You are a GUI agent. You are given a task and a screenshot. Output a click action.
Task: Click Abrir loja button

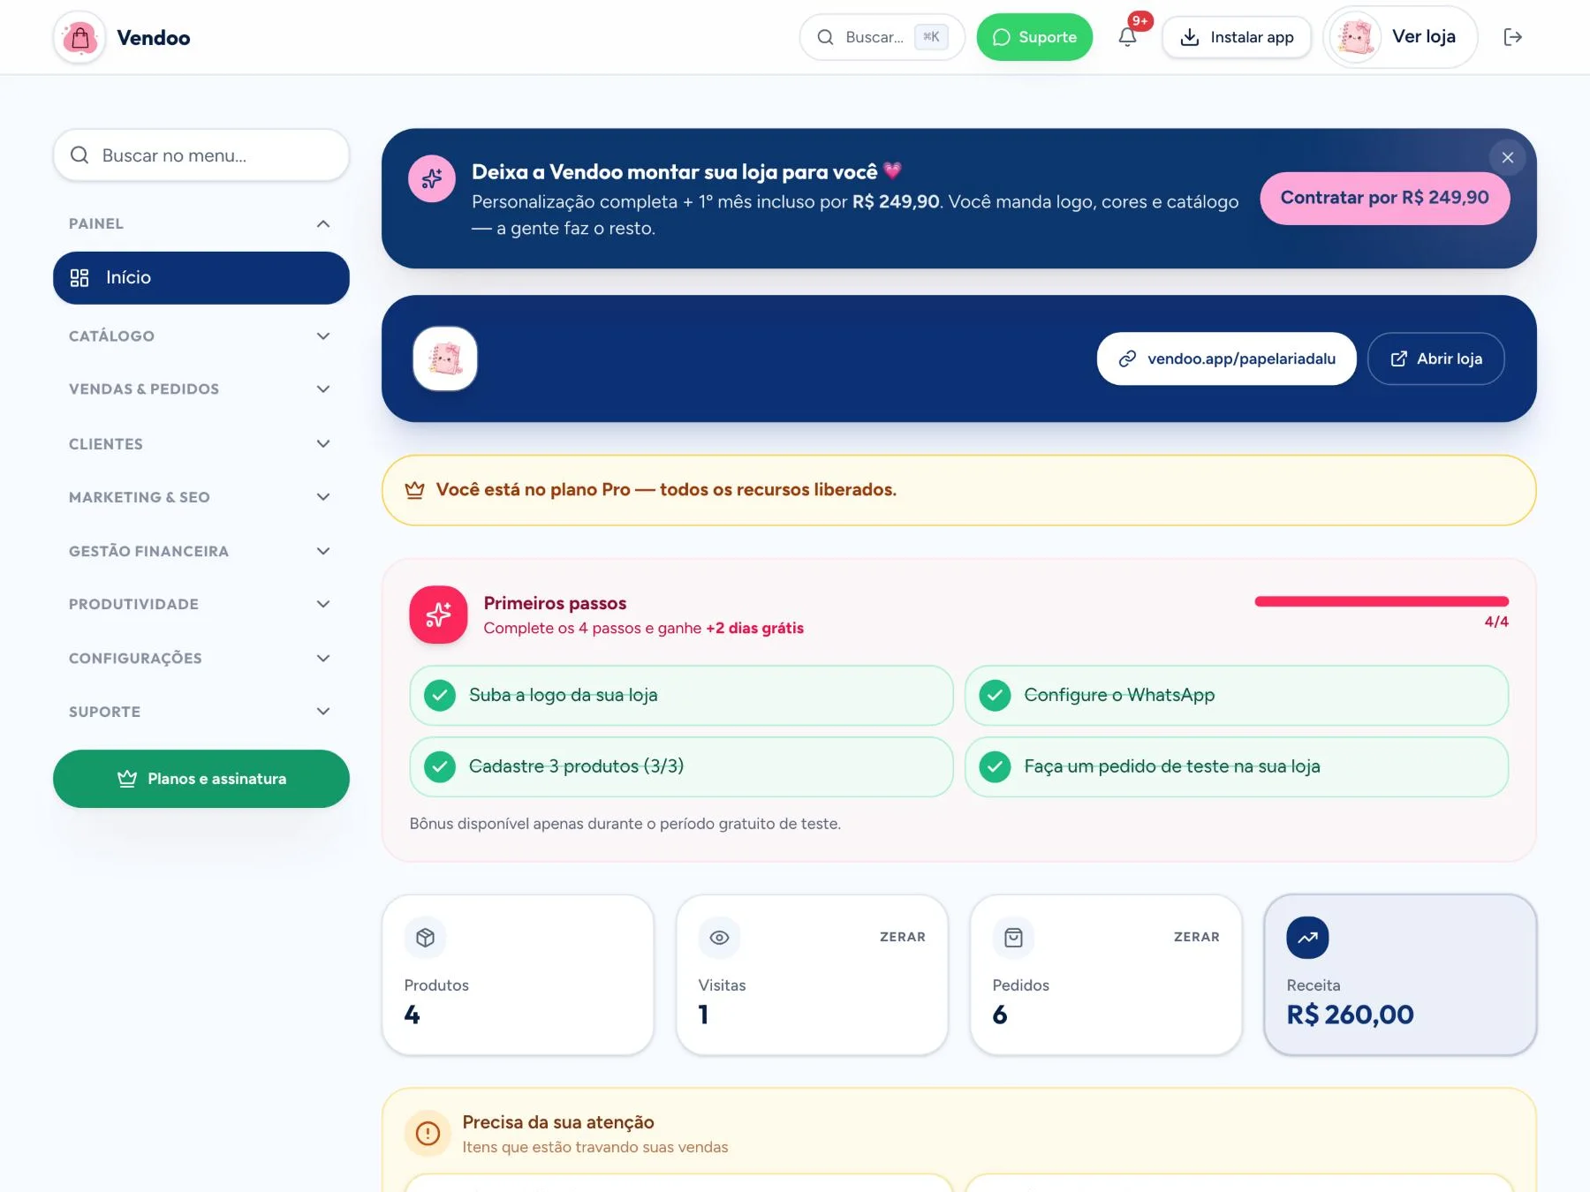click(x=1436, y=358)
